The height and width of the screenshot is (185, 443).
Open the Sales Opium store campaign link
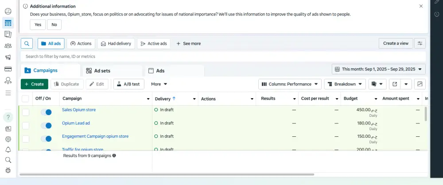pyautogui.click(x=79, y=110)
